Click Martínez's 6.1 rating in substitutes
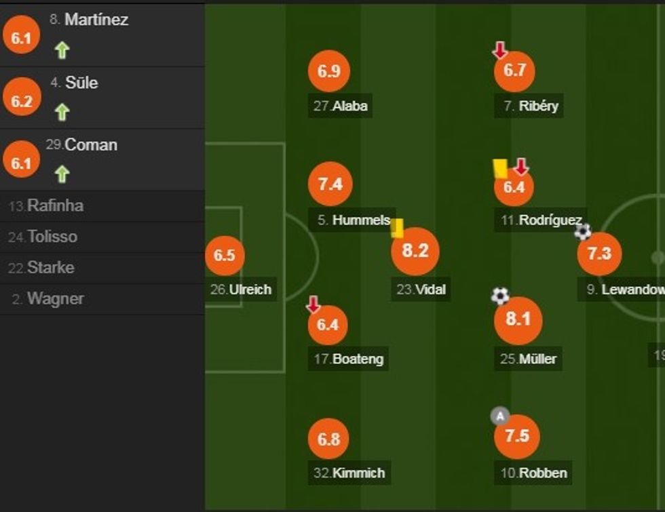 pyautogui.click(x=21, y=38)
